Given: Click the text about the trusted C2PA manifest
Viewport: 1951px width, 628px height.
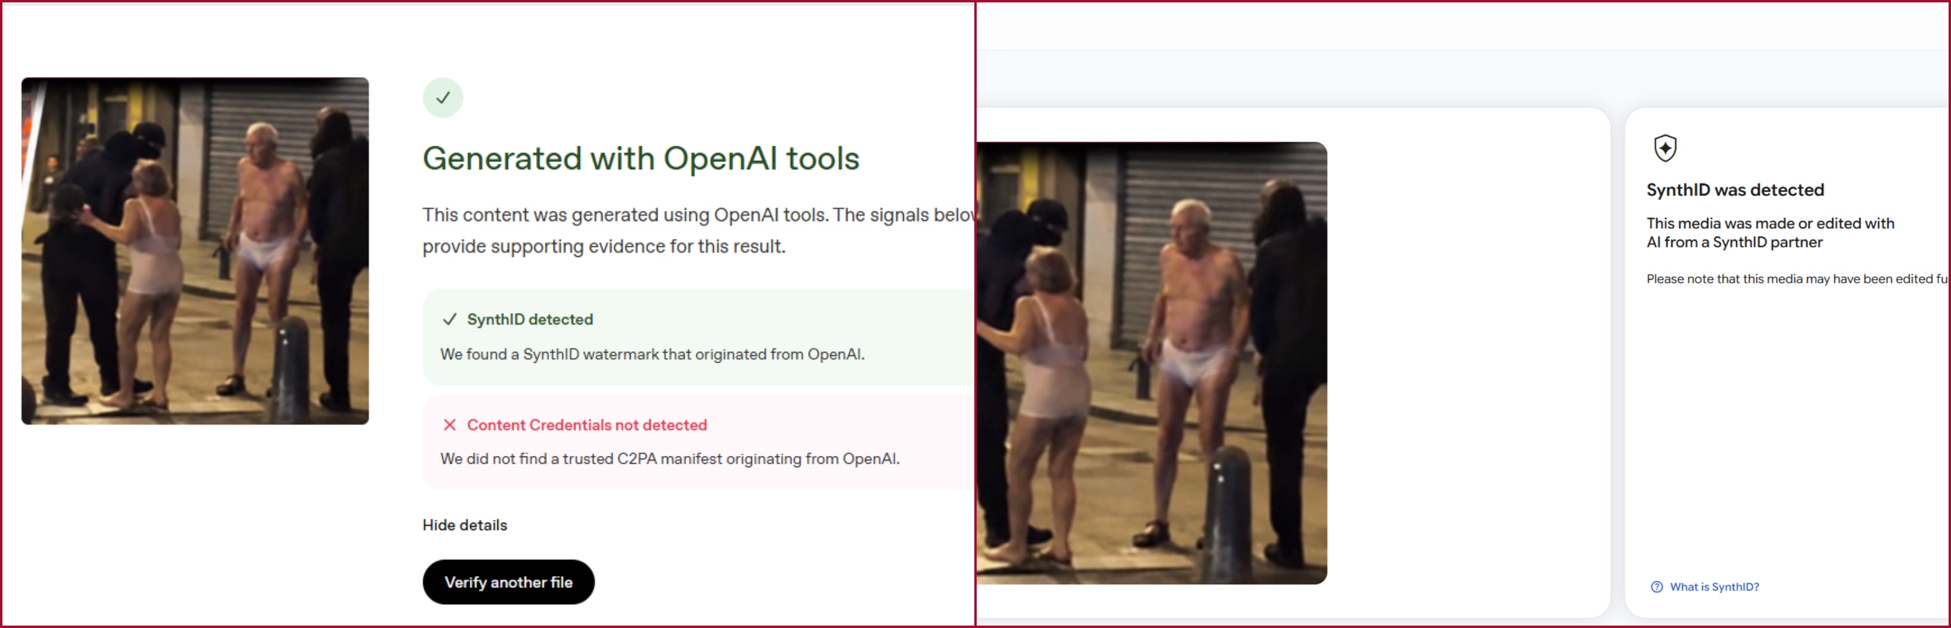Looking at the screenshot, I should pos(669,459).
